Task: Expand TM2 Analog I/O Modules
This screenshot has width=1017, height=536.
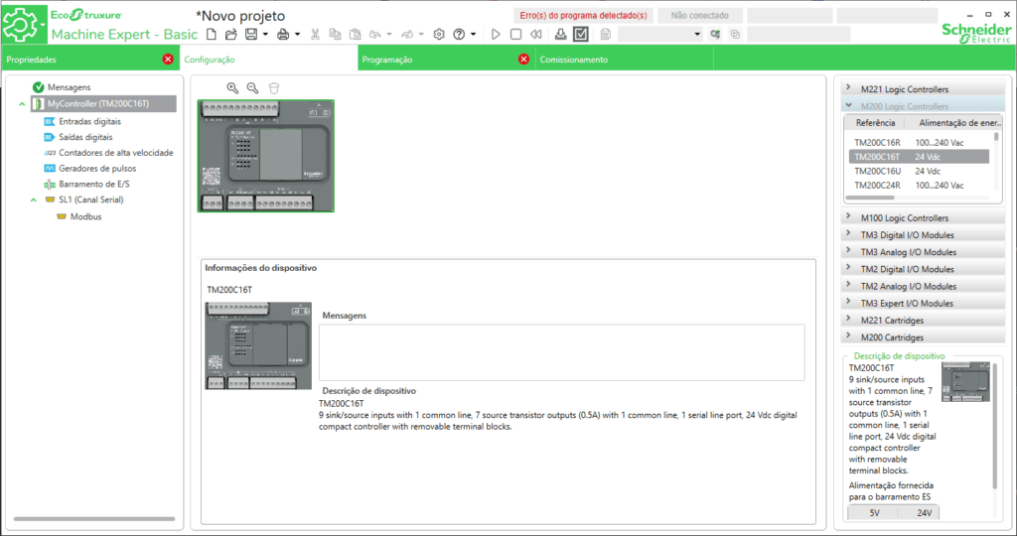Action: (x=923, y=286)
